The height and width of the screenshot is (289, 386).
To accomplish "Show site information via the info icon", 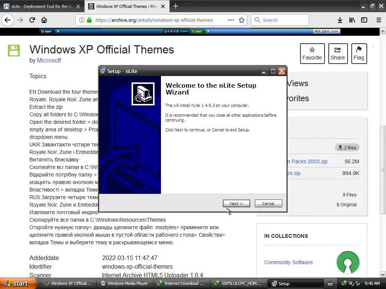I will 81,20.
